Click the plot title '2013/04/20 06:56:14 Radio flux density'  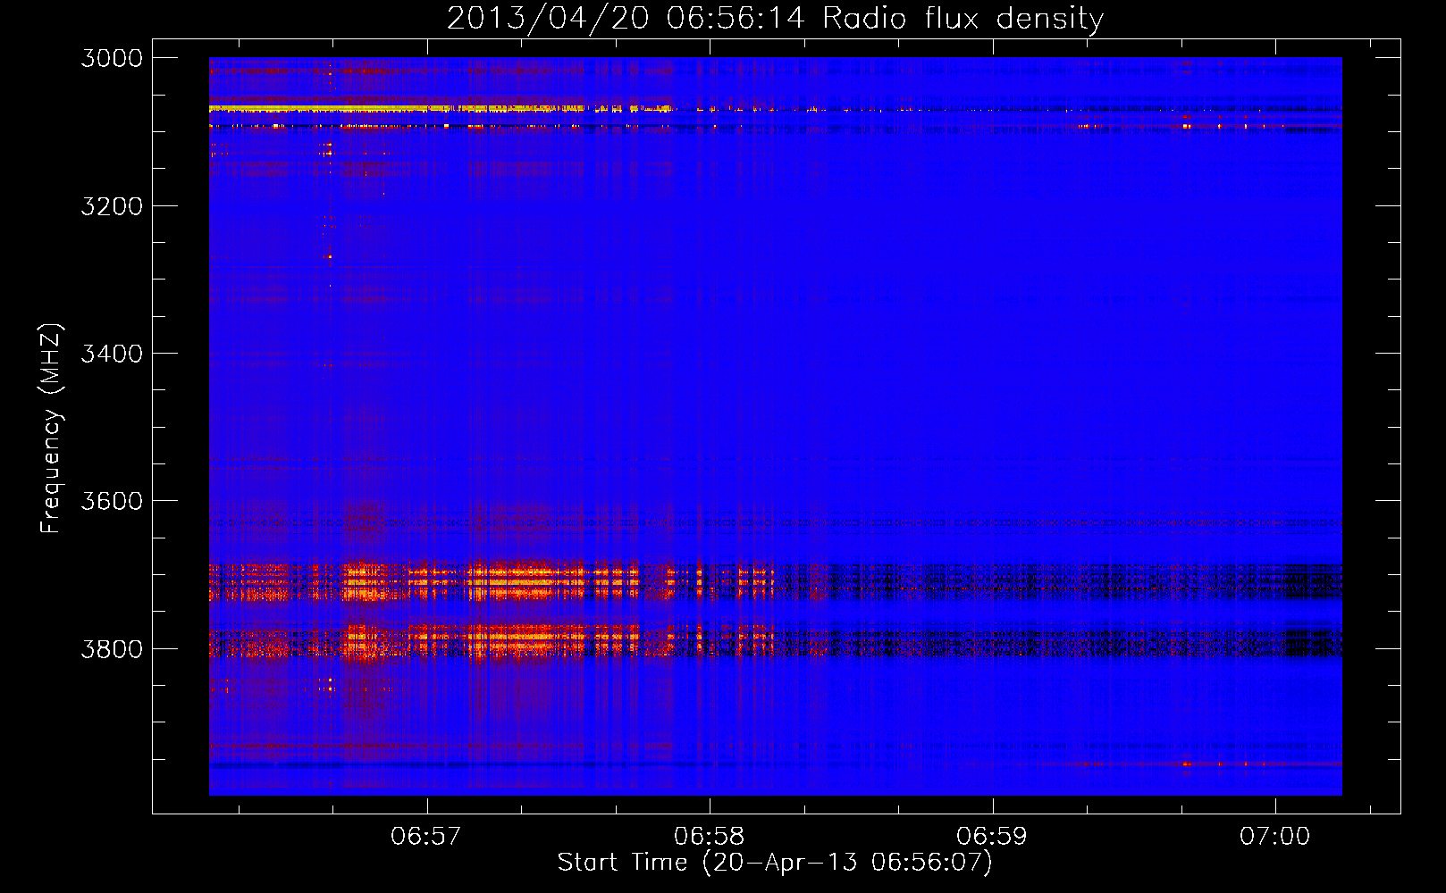coord(775,18)
